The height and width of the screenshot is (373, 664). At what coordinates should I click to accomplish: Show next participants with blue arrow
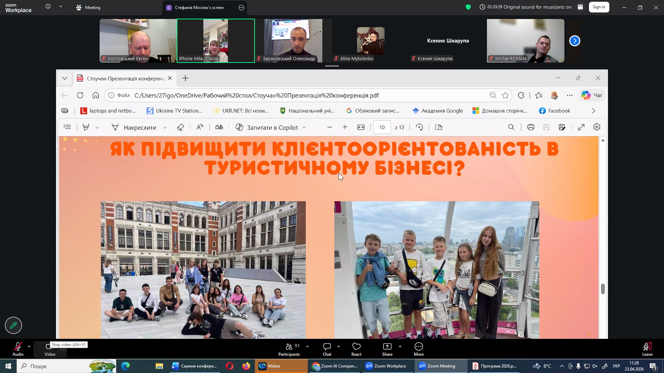click(574, 41)
